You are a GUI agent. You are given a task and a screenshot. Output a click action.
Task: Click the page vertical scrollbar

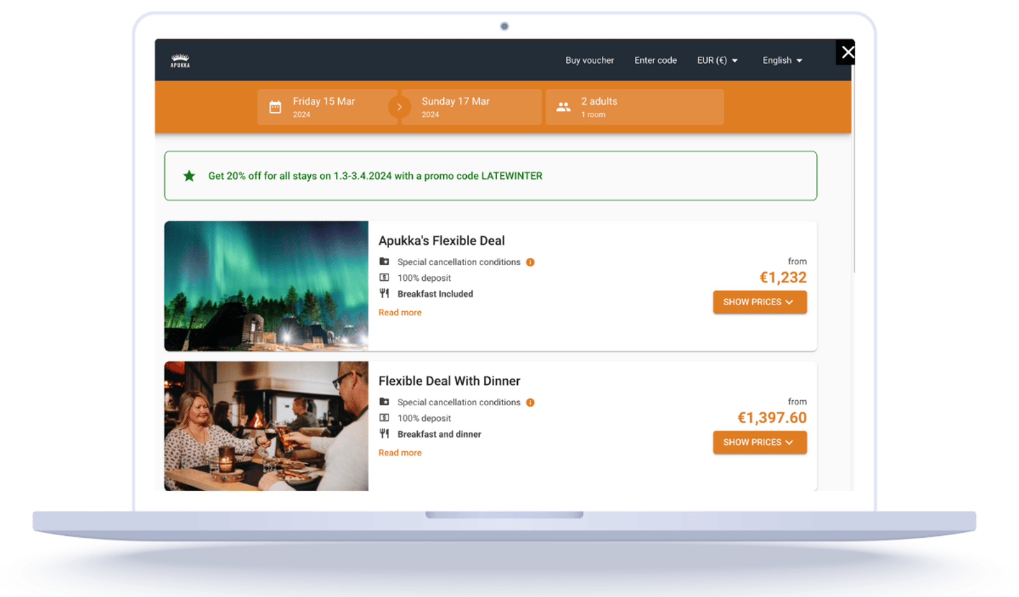click(x=853, y=169)
